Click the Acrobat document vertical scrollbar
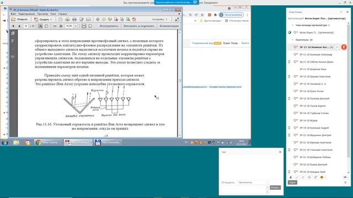 coord(179,83)
